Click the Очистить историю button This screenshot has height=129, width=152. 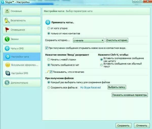tap(117, 40)
